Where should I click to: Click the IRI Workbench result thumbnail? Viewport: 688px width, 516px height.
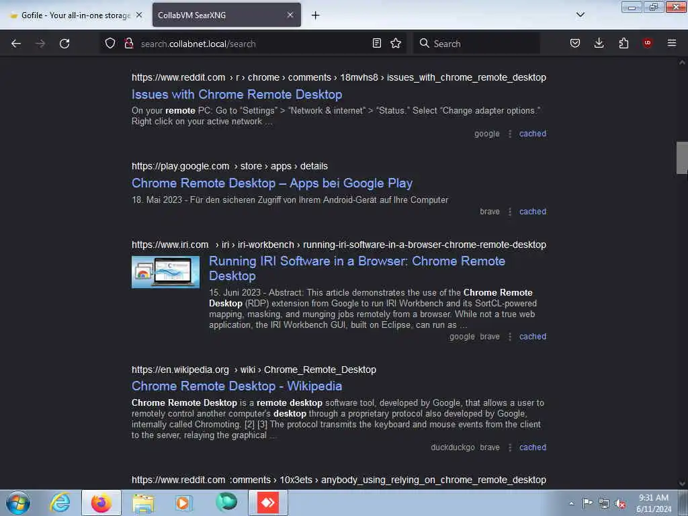(x=165, y=272)
